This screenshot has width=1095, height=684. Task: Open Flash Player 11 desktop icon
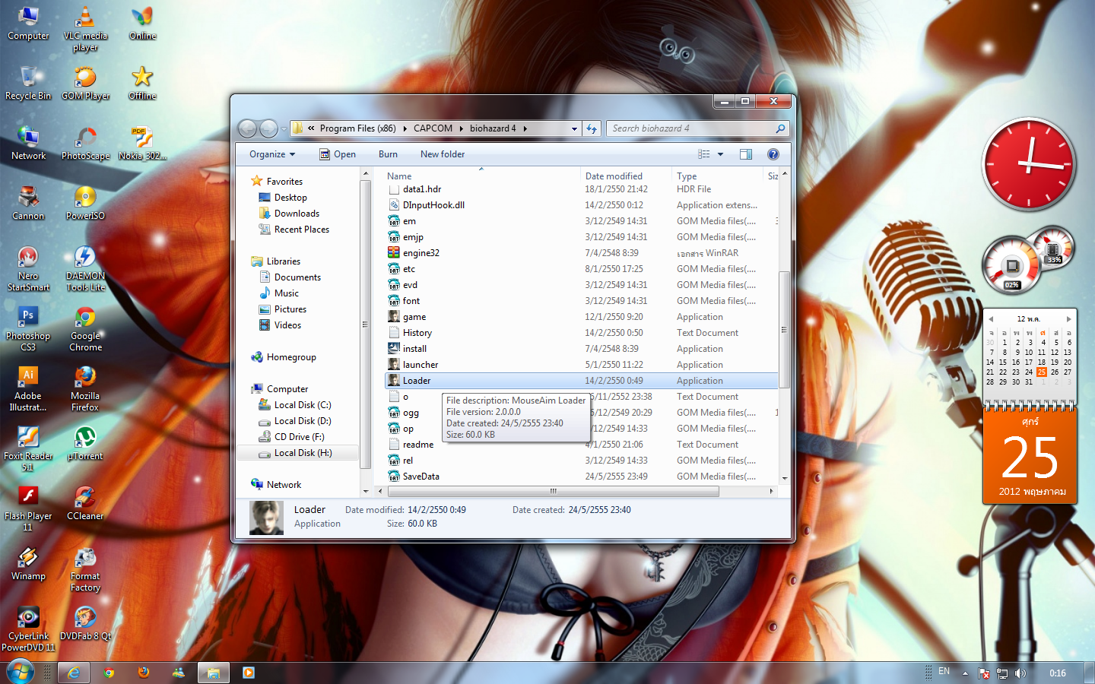pyautogui.click(x=28, y=509)
